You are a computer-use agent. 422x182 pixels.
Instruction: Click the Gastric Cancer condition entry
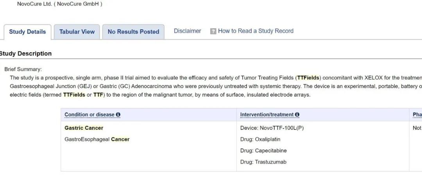(x=84, y=128)
